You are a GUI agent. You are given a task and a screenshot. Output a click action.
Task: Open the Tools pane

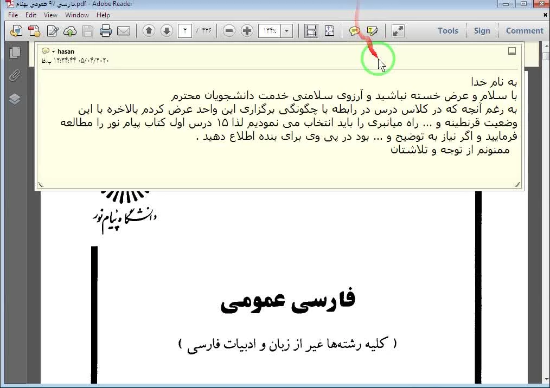tap(448, 31)
